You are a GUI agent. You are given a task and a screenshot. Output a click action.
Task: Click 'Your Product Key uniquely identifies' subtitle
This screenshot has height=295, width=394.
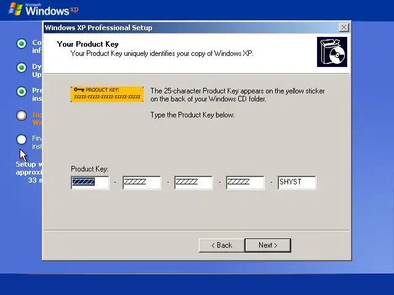tap(162, 53)
